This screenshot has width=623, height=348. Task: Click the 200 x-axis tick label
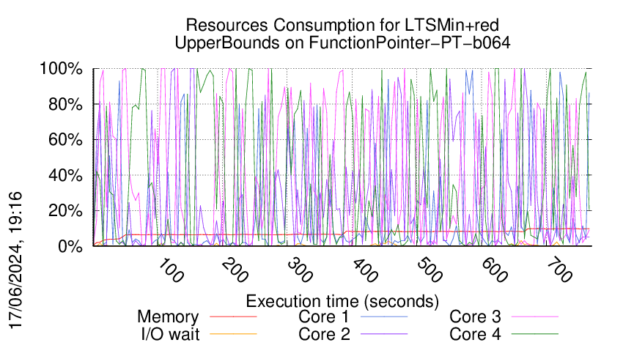(x=235, y=270)
